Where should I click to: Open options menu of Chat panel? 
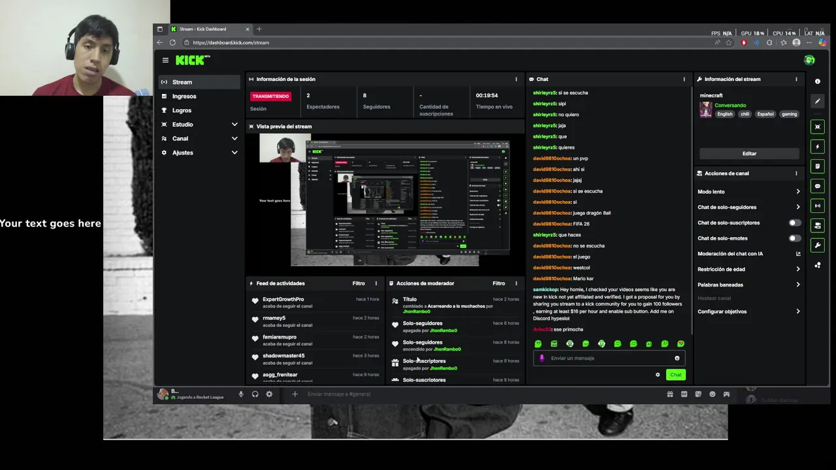pos(684,79)
